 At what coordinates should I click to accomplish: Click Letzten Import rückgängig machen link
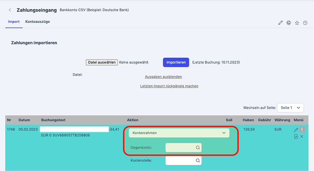(x=169, y=86)
